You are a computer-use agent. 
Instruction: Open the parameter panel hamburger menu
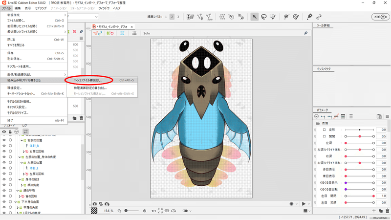(387, 116)
